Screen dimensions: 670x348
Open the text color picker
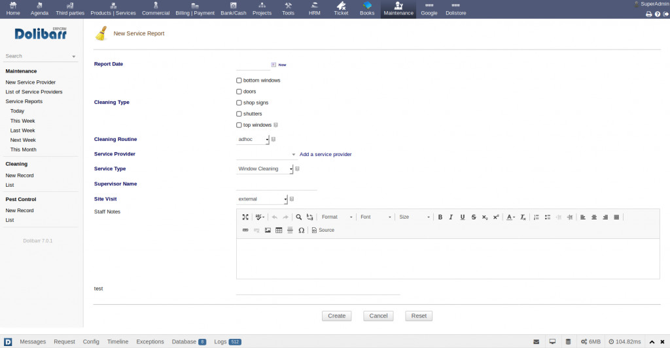tap(510, 217)
